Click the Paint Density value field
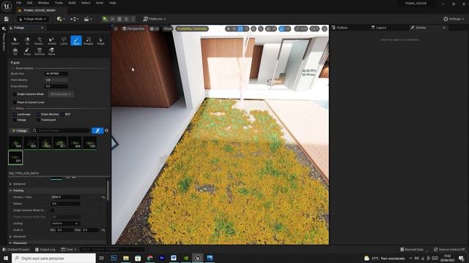Viewport: 469px width, 263px height. coord(56,80)
